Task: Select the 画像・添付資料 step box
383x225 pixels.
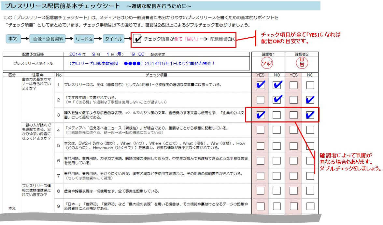Action: (48, 39)
